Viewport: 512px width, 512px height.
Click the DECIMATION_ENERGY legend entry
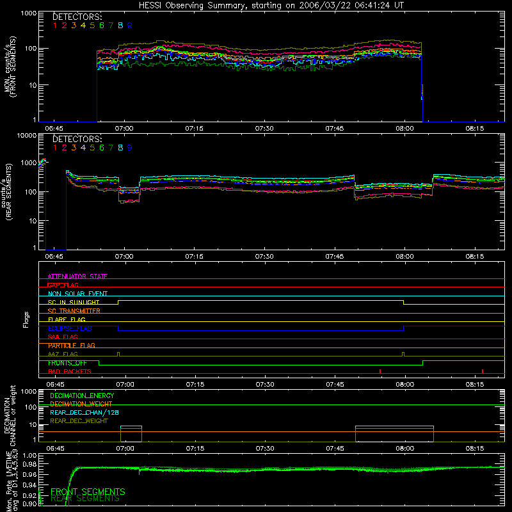pos(82,396)
